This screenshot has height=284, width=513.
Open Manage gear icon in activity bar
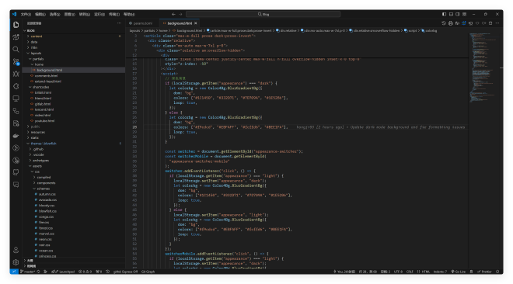click(x=16, y=262)
